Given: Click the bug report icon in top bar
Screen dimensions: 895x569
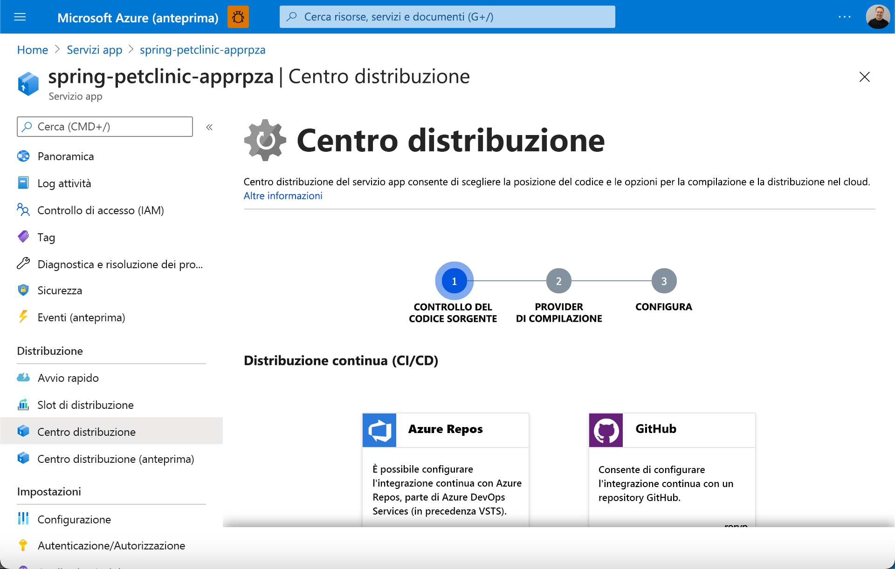Looking at the screenshot, I should pos(238,17).
